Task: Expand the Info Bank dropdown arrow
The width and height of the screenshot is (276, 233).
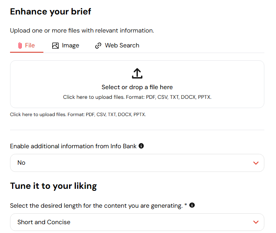Action: (256, 163)
